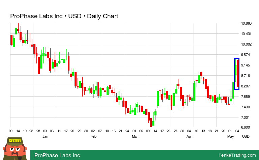Viewport: 259px width, 160px height.
Task: Click the 7.001 price axis label
Action: (246, 117)
